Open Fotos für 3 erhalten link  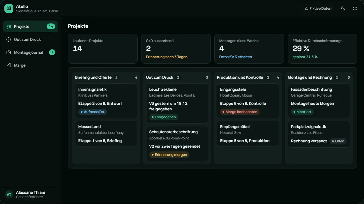235,57
